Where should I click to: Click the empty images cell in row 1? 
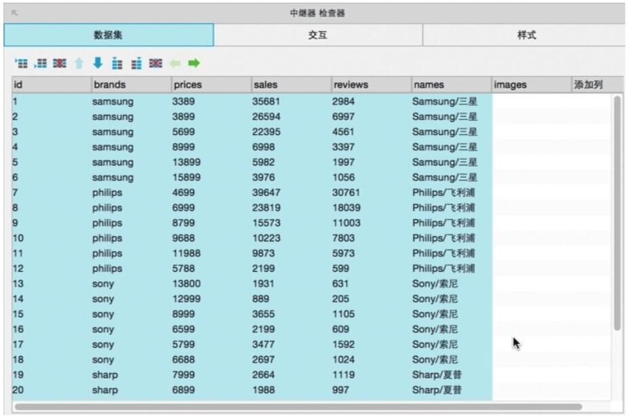[531, 101]
